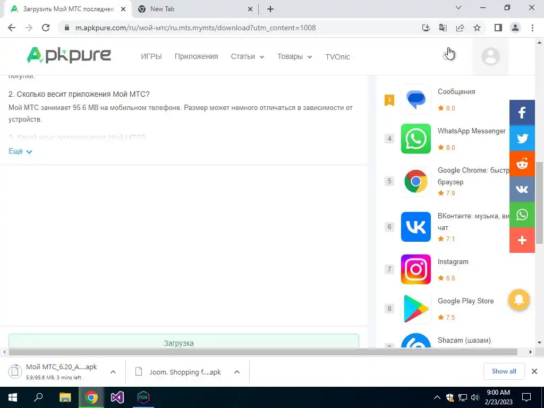Image resolution: width=544 pixels, height=408 pixels.
Task: Click the Загрузка download button
Action: click(183, 342)
